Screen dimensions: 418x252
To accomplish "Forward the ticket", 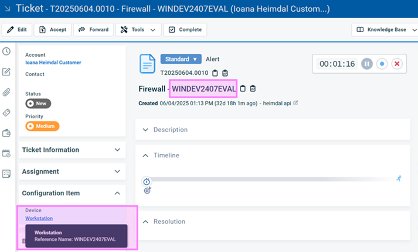I will coord(93,29).
